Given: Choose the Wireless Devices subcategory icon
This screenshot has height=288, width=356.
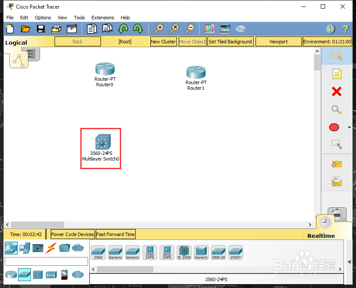Looking at the screenshot, I should click(51, 275).
